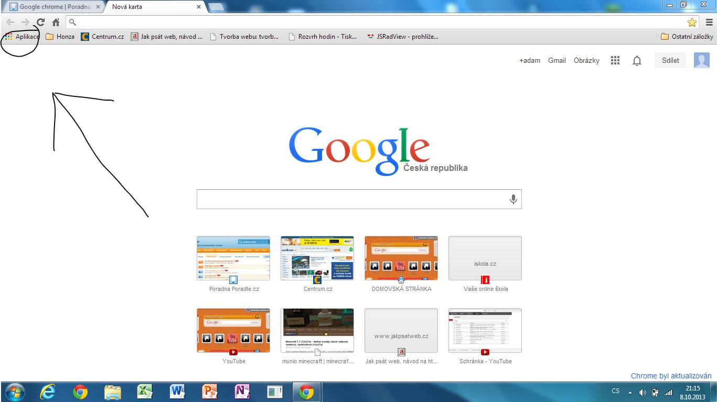
Task: Open the Gmail link
Action: click(557, 61)
